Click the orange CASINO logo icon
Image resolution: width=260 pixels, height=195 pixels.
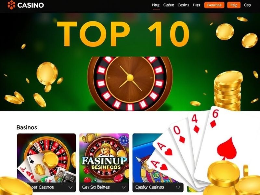click(11, 5)
